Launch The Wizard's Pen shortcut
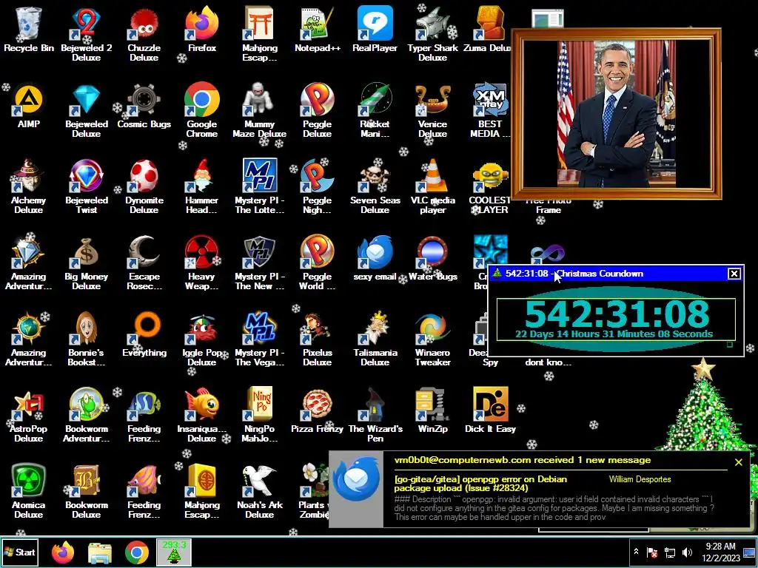Viewport: 758px width, 568px height. (x=375, y=416)
